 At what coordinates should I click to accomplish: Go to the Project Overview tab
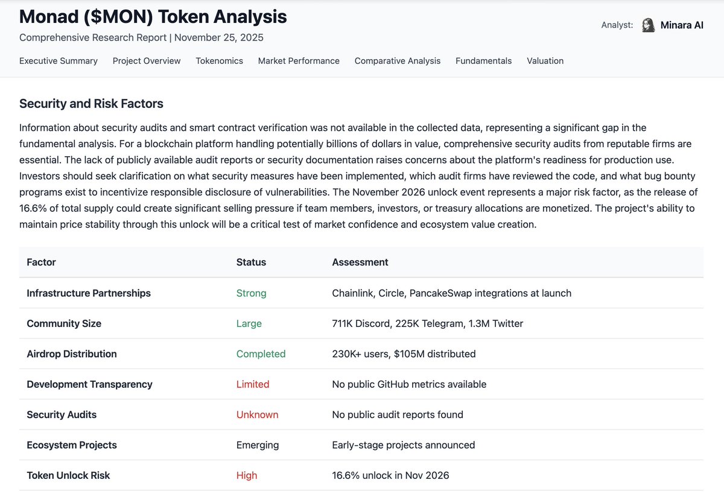tap(147, 61)
